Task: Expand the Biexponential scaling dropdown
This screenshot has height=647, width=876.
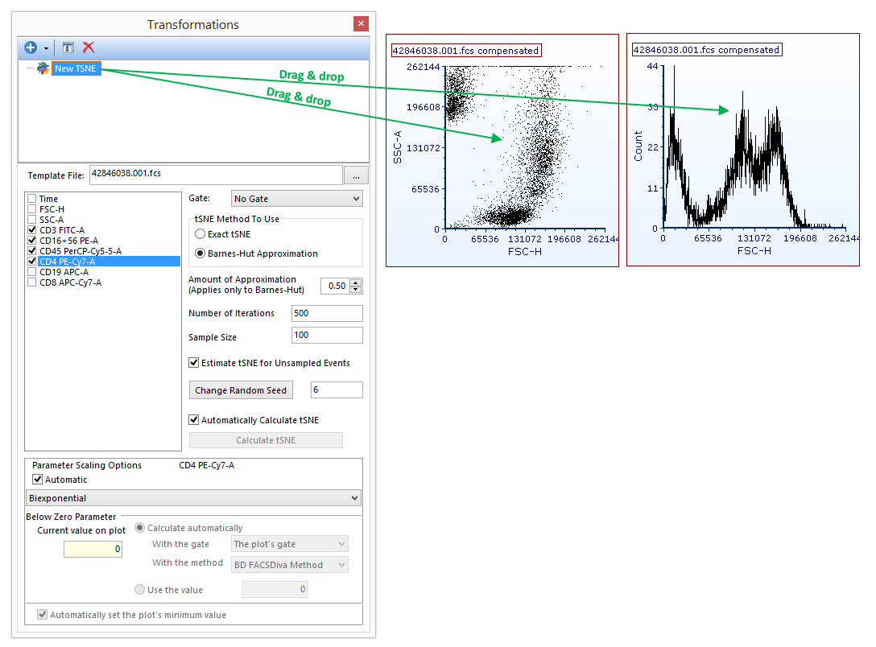Action: pyautogui.click(x=193, y=498)
